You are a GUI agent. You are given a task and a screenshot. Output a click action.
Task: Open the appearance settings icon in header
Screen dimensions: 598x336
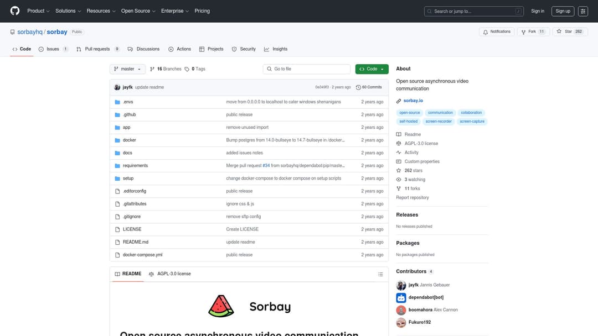click(582, 12)
